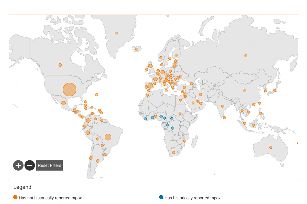Click the South Africa bubble marker

[173, 152]
